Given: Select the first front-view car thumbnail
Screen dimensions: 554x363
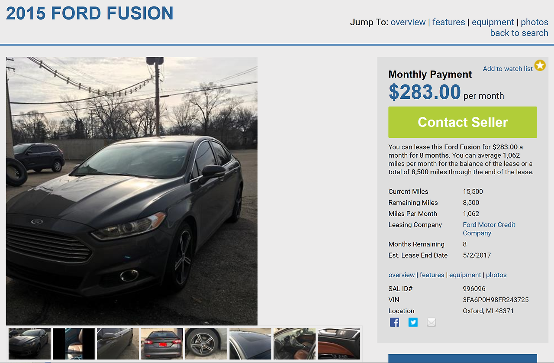Looking at the screenshot, I should point(29,344).
